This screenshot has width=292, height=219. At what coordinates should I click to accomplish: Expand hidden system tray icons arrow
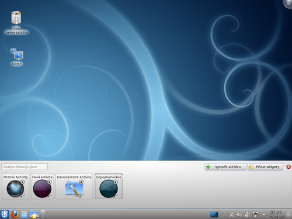pos(264,214)
